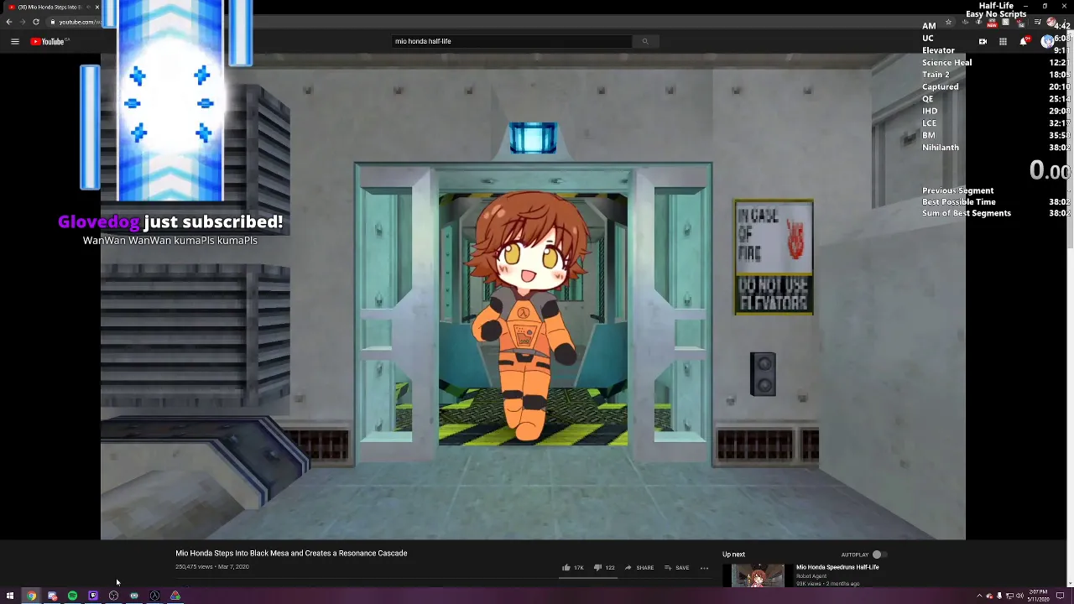Click the SHARE button
Image resolution: width=1074 pixels, height=604 pixels.
[x=639, y=568]
